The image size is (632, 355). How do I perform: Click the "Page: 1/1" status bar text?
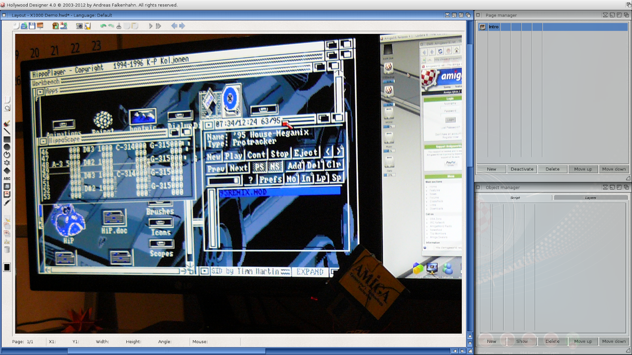click(x=23, y=342)
